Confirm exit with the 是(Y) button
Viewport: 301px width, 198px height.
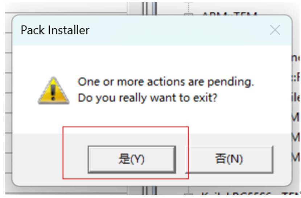pyautogui.click(x=132, y=160)
